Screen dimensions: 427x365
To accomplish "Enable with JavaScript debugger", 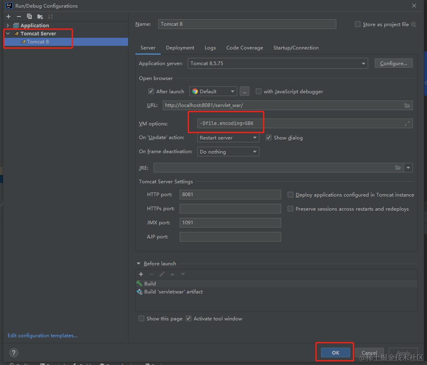I will (x=259, y=91).
